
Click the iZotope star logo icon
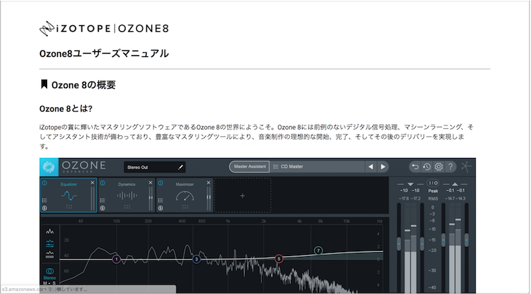coord(467,167)
